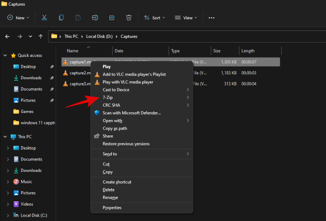326x221 pixels.
Task: Choose Play with VLC media player
Action: (x=128, y=82)
